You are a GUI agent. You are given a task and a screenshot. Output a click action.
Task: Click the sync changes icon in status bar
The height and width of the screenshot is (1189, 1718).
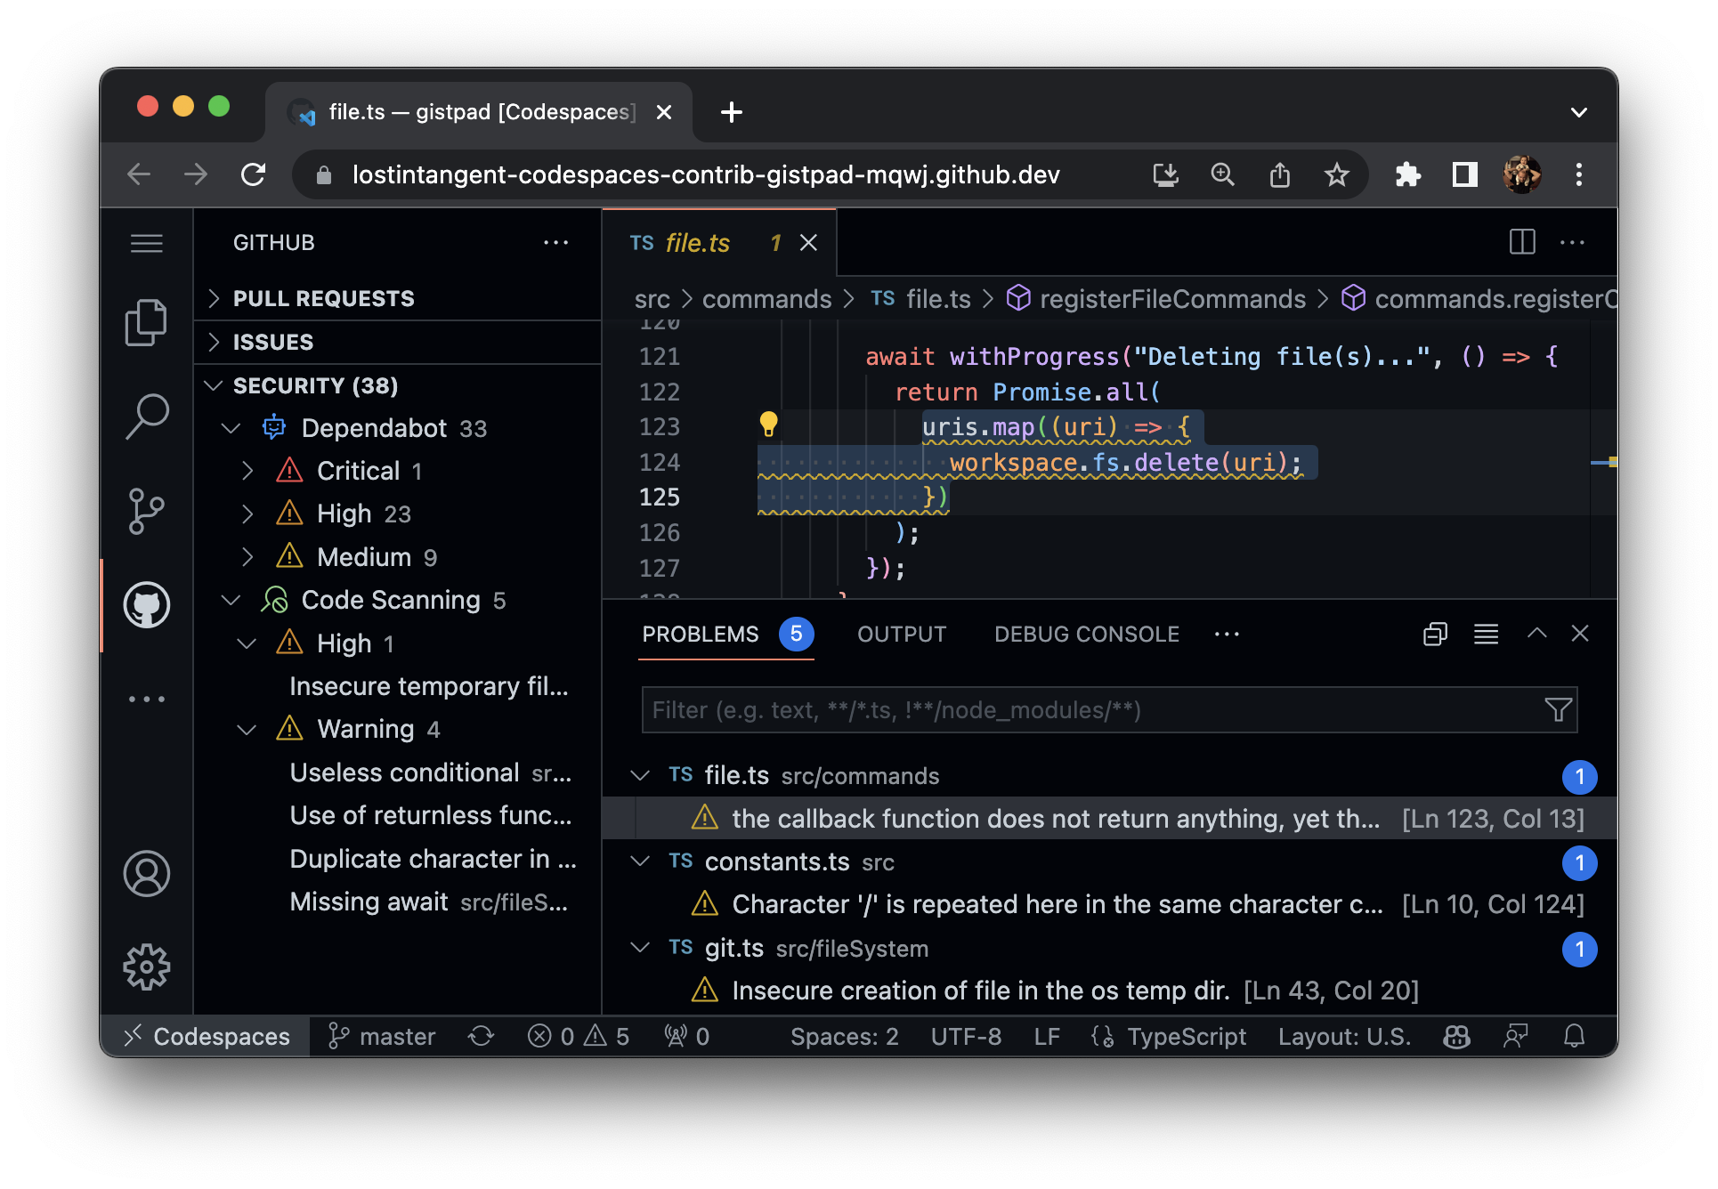click(481, 1036)
